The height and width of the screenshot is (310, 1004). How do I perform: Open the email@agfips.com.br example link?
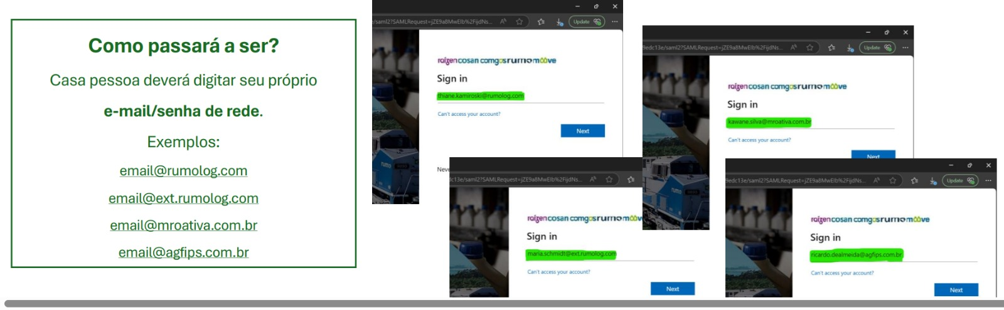pyautogui.click(x=183, y=252)
